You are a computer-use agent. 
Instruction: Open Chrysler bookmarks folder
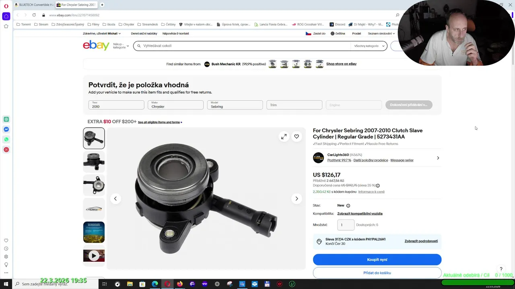[126, 24]
